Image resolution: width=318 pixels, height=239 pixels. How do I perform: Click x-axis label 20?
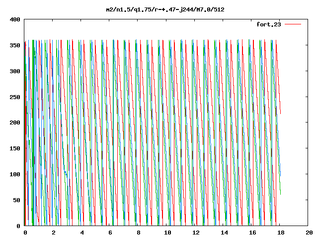(x=309, y=233)
